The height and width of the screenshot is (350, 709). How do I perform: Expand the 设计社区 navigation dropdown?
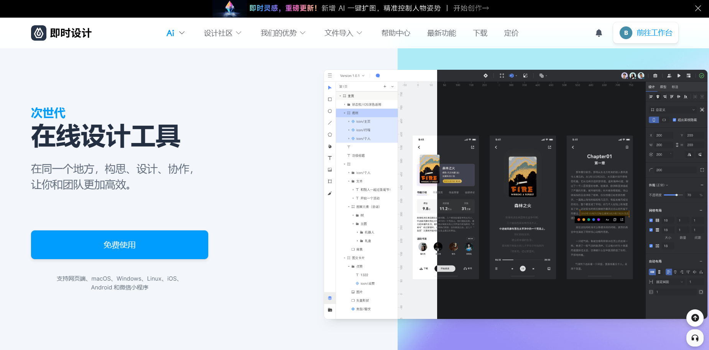point(222,33)
